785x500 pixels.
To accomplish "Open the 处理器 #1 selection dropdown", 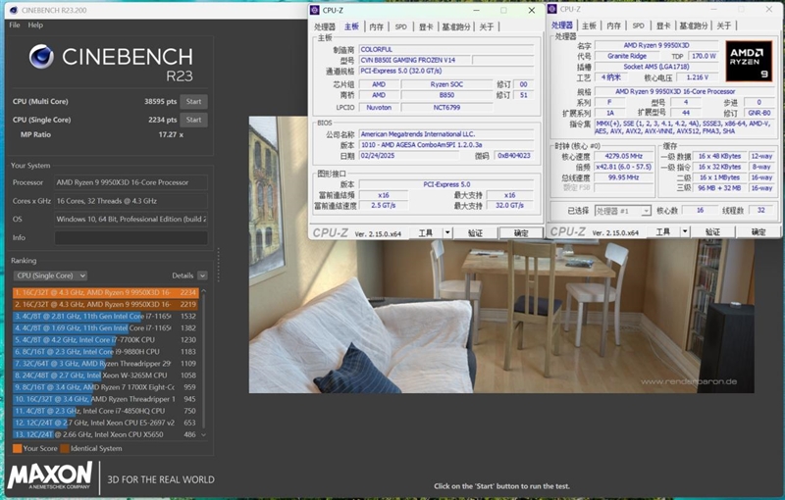I will [x=623, y=211].
